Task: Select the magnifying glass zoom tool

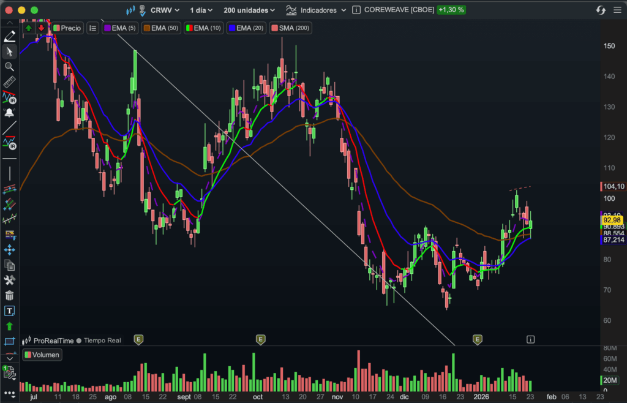Action: coord(9,67)
